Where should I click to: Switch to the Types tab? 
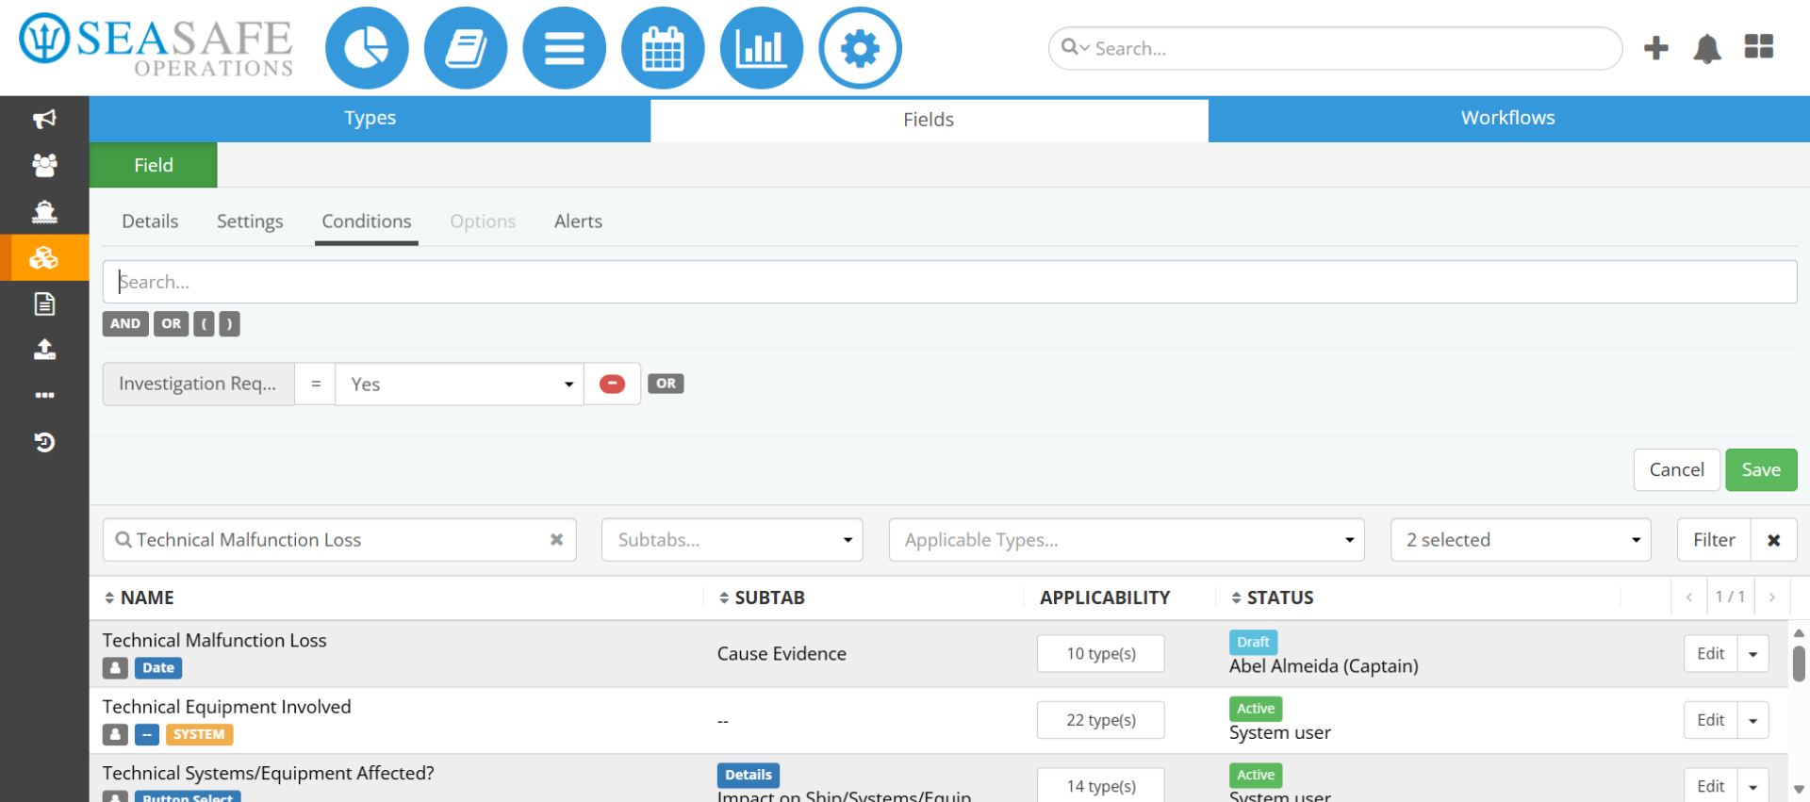pyautogui.click(x=370, y=119)
